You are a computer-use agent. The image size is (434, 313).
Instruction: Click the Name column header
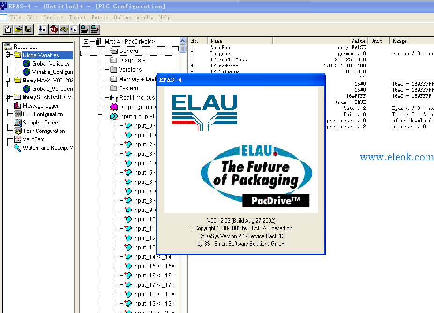pyautogui.click(x=240, y=41)
